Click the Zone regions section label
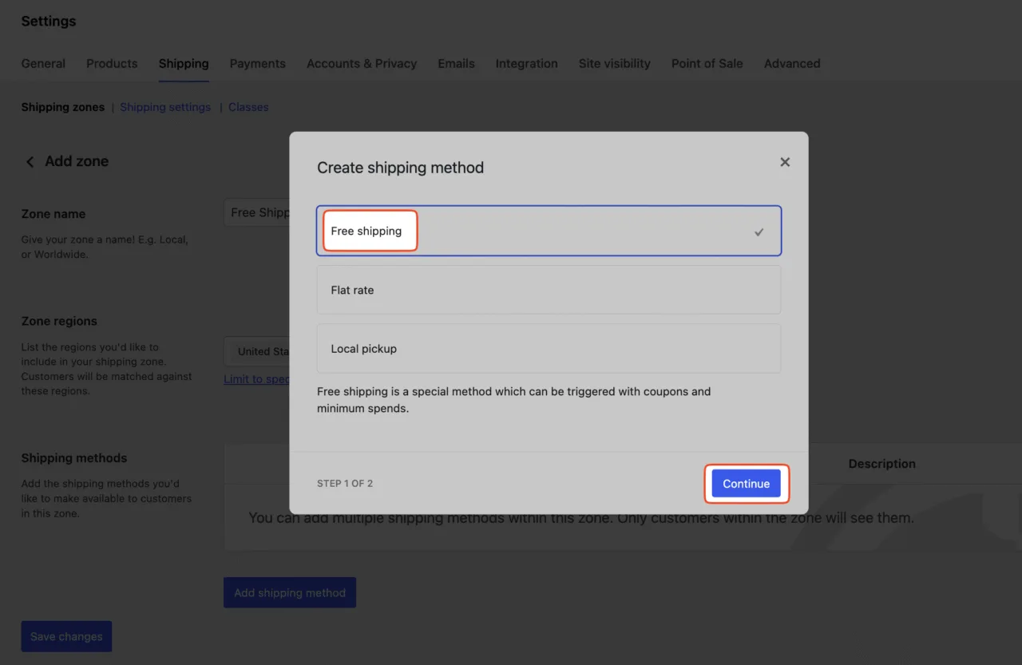 59,321
